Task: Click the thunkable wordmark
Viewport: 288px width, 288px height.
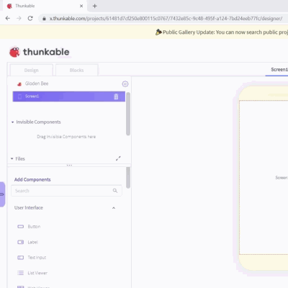Action: (46, 52)
